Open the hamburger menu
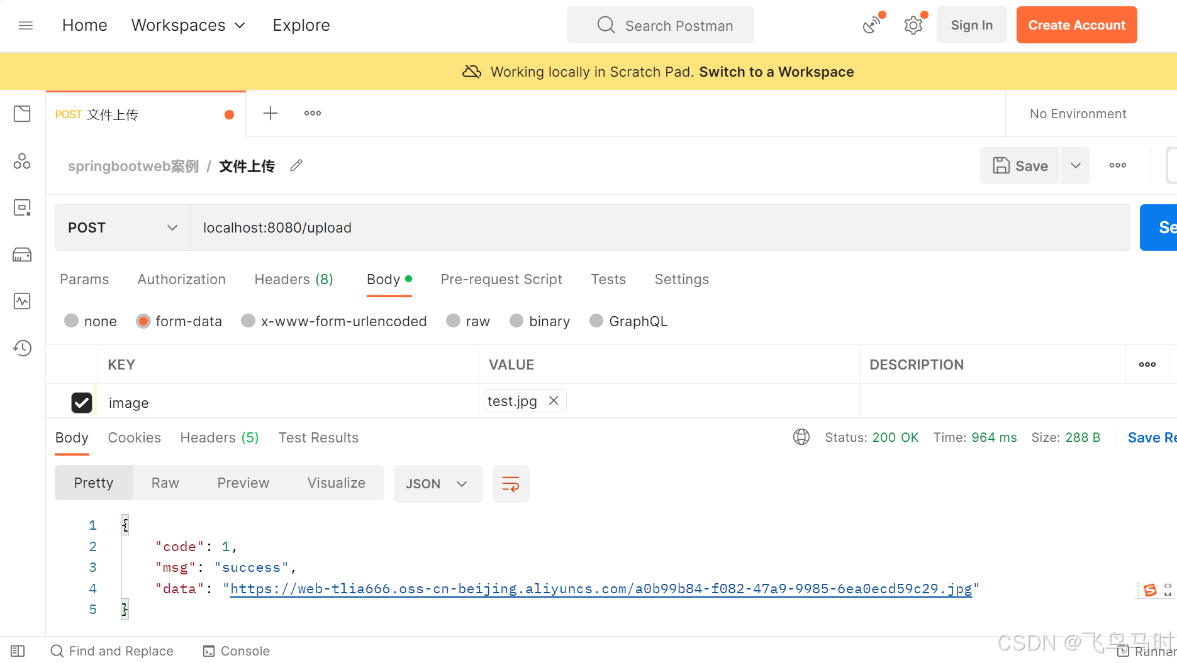This screenshot has width=1177, height=663. click(x=26, y=25)
